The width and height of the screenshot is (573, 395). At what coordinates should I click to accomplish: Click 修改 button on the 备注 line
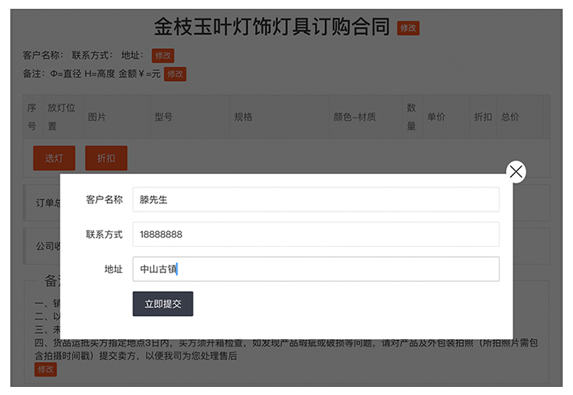click(175, 74)
